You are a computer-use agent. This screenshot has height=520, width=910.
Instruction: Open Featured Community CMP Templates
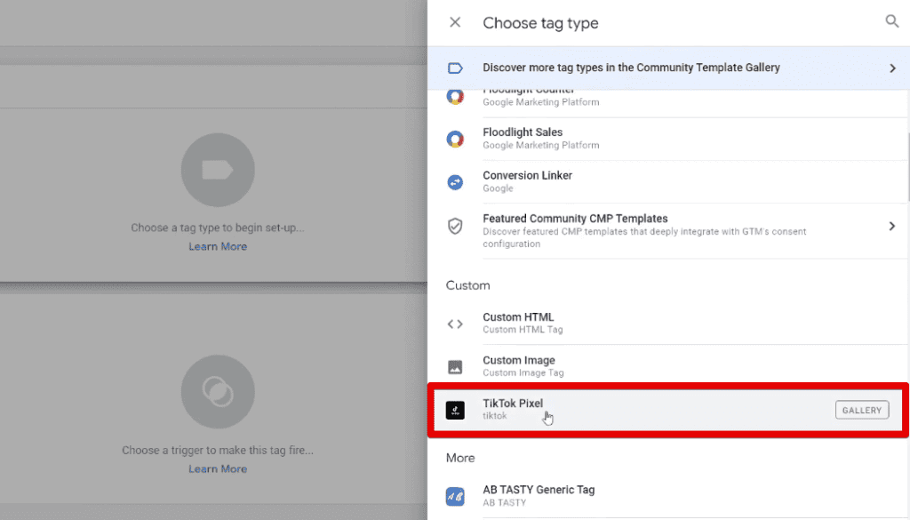pos(667,230)
